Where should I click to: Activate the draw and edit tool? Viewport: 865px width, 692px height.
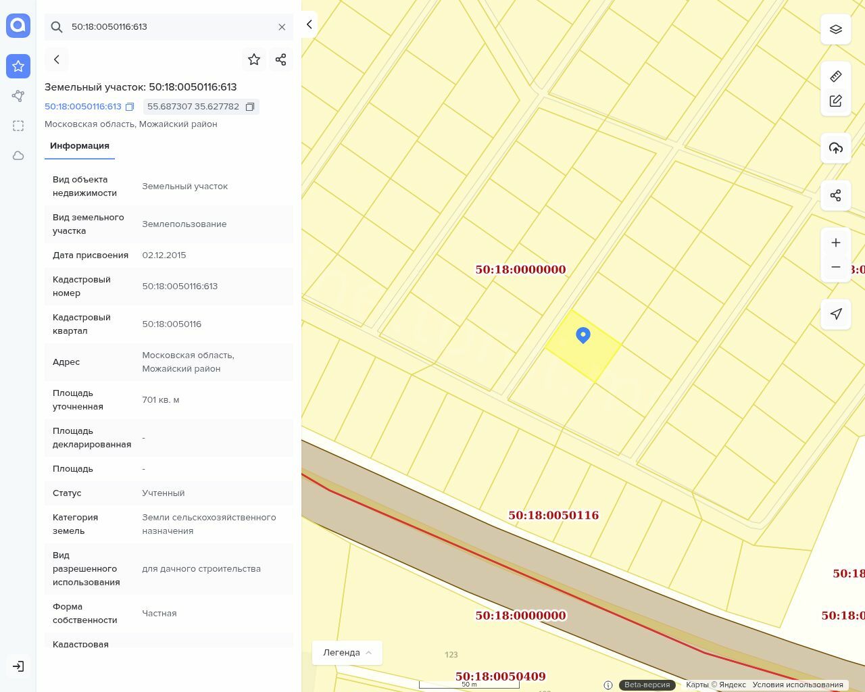point(835,101)
